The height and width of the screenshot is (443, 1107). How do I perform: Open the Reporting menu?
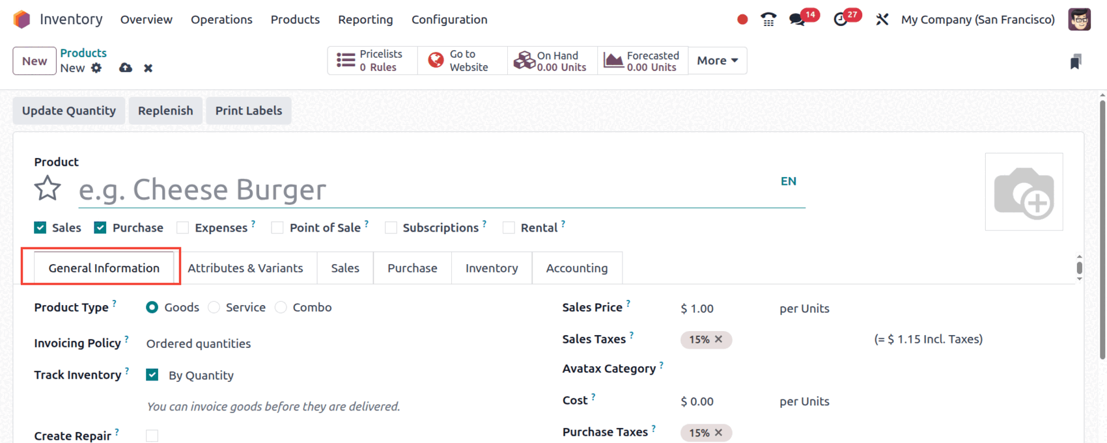coord(365,20)
